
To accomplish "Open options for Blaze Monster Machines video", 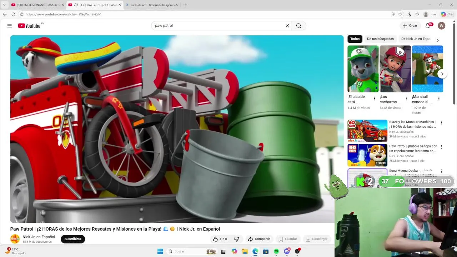I will (x=441, y=122).
